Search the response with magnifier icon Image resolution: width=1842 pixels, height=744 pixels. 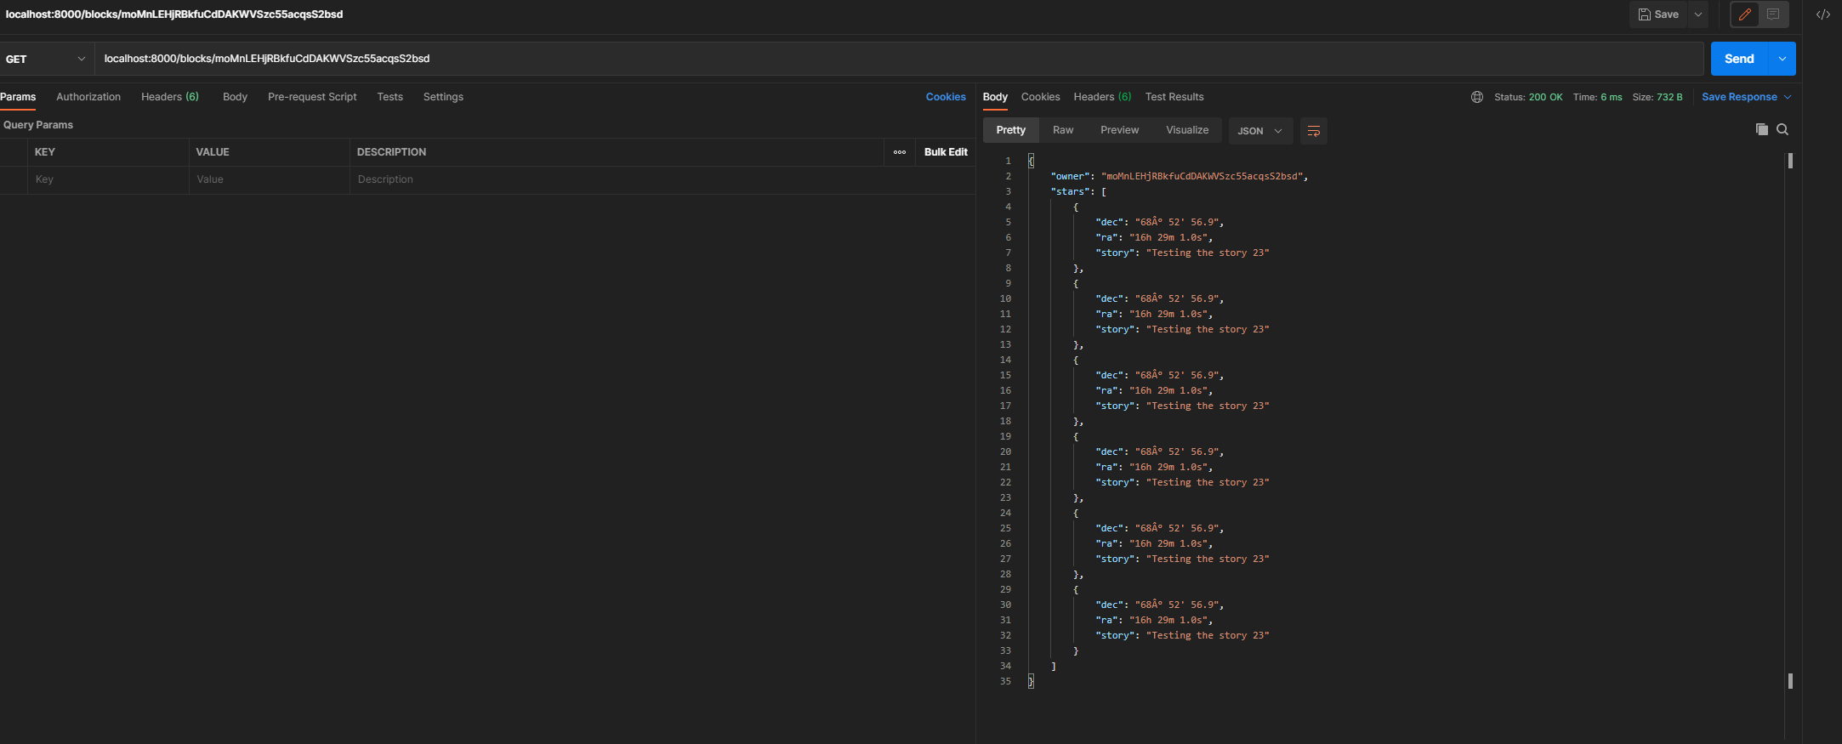coord(1782,129)
